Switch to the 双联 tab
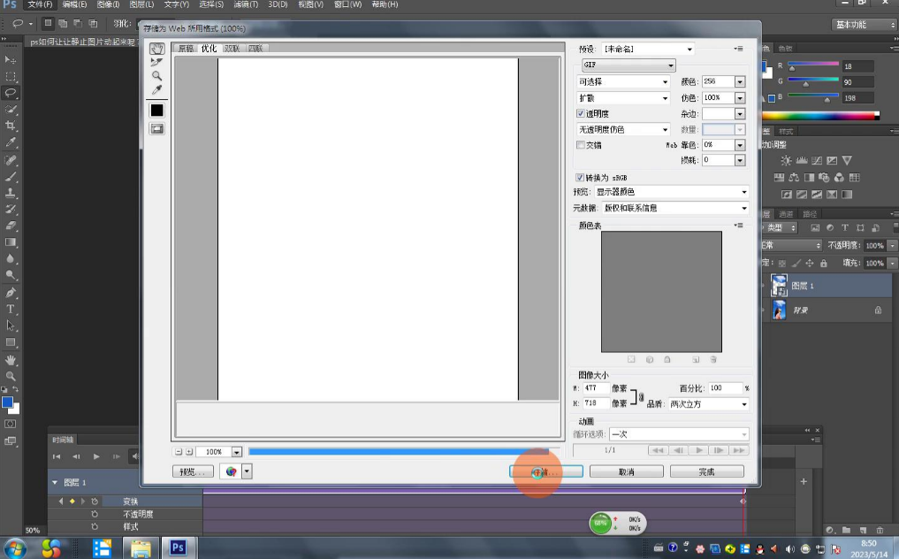This screenshot has width=899, height=559. coord(232,49)
